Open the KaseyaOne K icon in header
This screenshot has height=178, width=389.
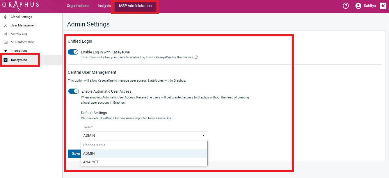[383, 6]
